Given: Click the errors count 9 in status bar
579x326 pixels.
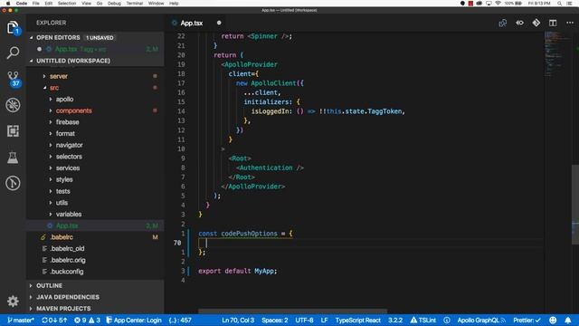Looking at the screenshot, I should [x=81, y=320].
